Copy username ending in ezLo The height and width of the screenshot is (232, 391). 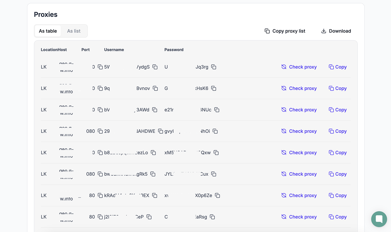coord(154,153)
